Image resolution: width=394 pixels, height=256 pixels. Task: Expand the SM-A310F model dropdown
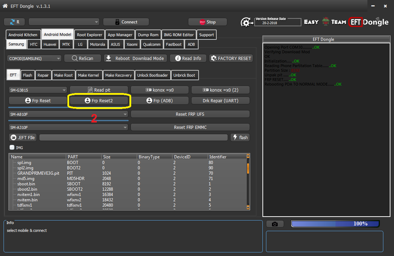(x=68, y=127)
